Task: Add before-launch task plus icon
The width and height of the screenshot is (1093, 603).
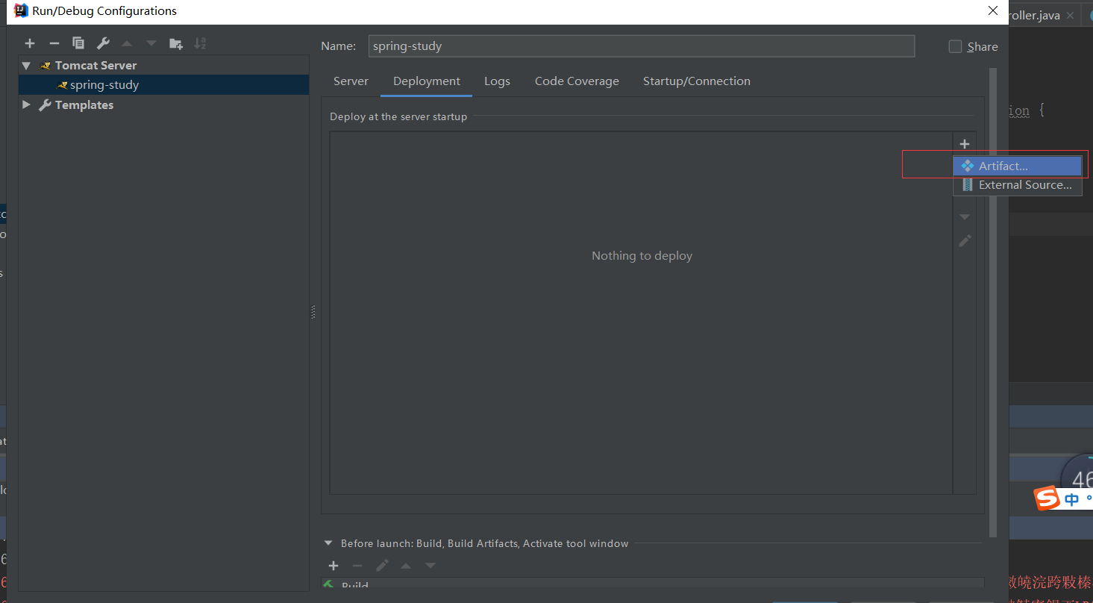Action: [333, 566]
